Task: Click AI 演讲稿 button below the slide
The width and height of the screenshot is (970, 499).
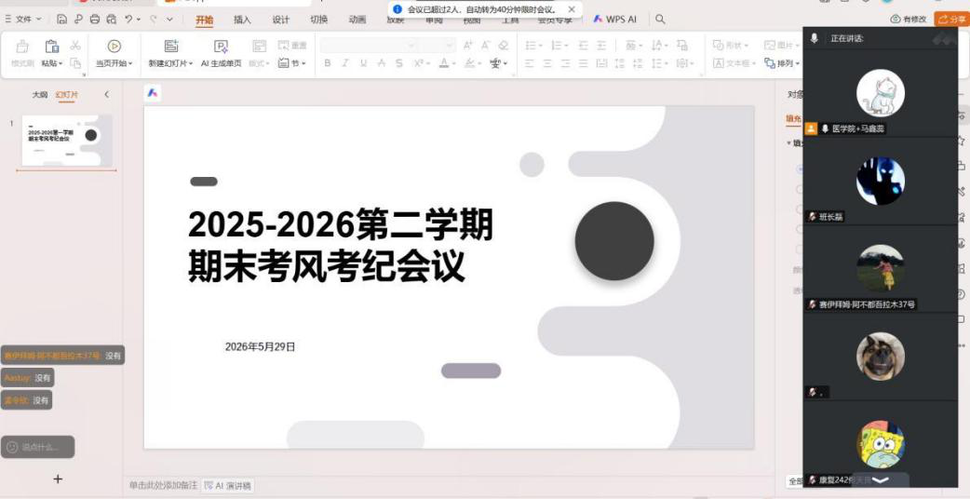Action: [x=228, y=486]
